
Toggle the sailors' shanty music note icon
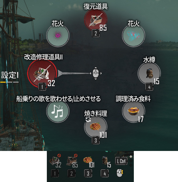(x=58, y=111)
